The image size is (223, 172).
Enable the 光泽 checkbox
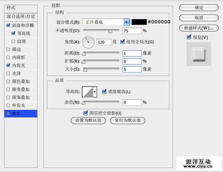coord(8,73)
